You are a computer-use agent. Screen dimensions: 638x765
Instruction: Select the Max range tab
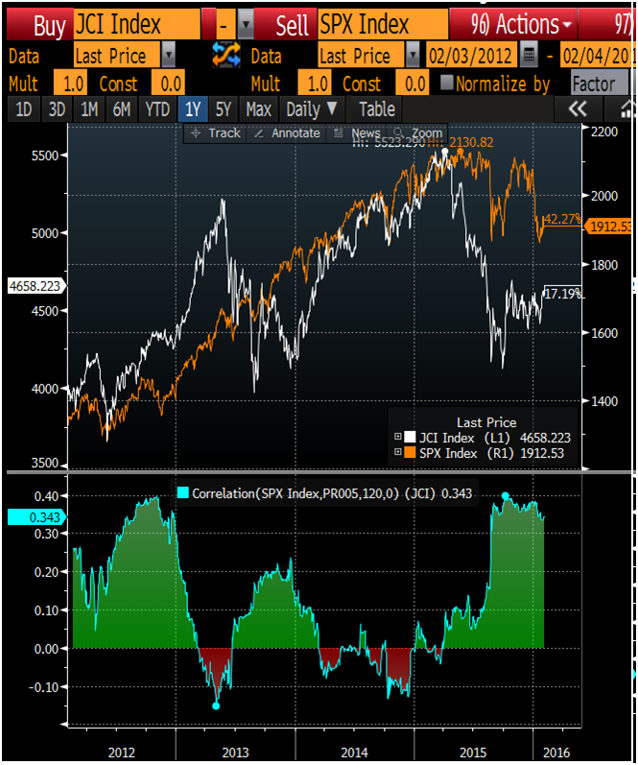(258, 108)
